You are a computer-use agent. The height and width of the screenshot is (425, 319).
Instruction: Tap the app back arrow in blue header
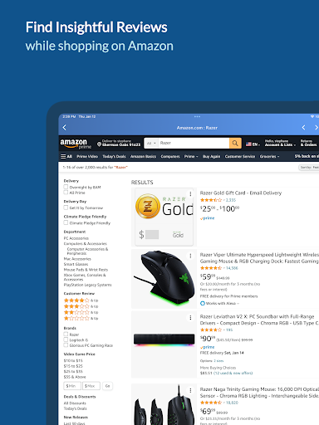(x=65, y=128)
